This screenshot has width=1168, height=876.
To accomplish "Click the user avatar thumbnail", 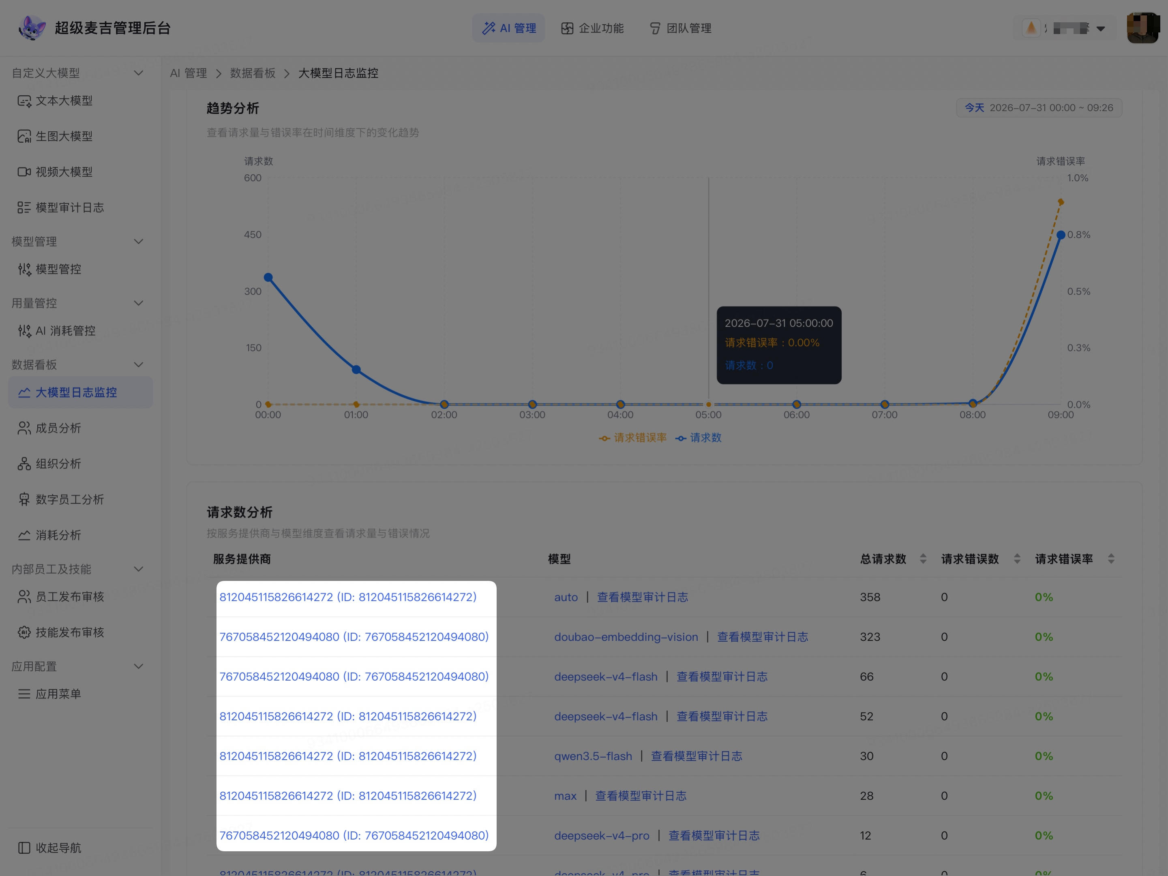I will [1142, 28].
